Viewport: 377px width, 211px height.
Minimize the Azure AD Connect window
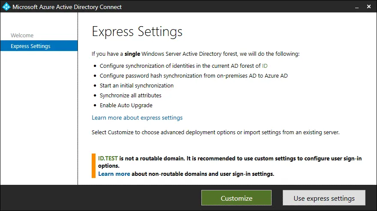coord(356,6)
